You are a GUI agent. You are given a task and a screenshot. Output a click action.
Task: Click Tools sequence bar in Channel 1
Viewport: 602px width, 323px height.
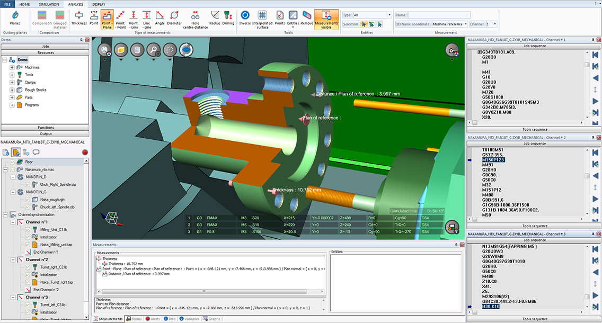coord(534,129)
